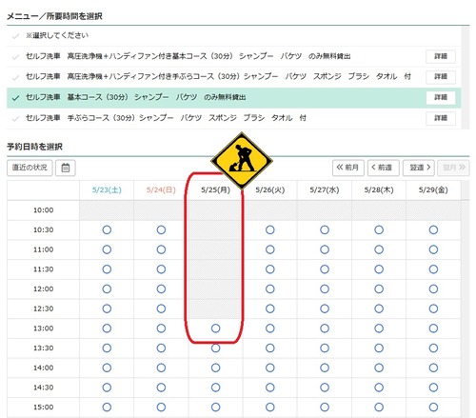This screenshot has width=476, height=418.
Task: Select the 手ぶらコース (30分) menu option
Action: tap(234, 118)
